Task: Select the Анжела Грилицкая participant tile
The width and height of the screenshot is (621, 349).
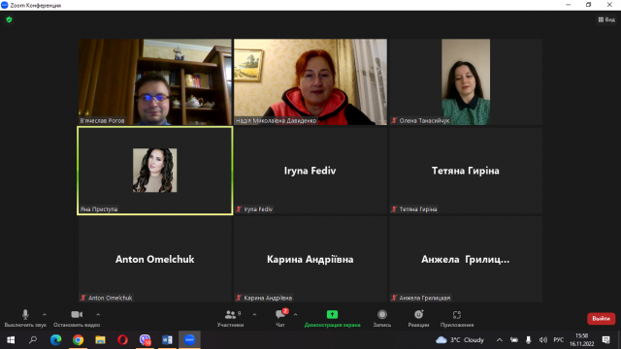Action: [x=466, y=259]
